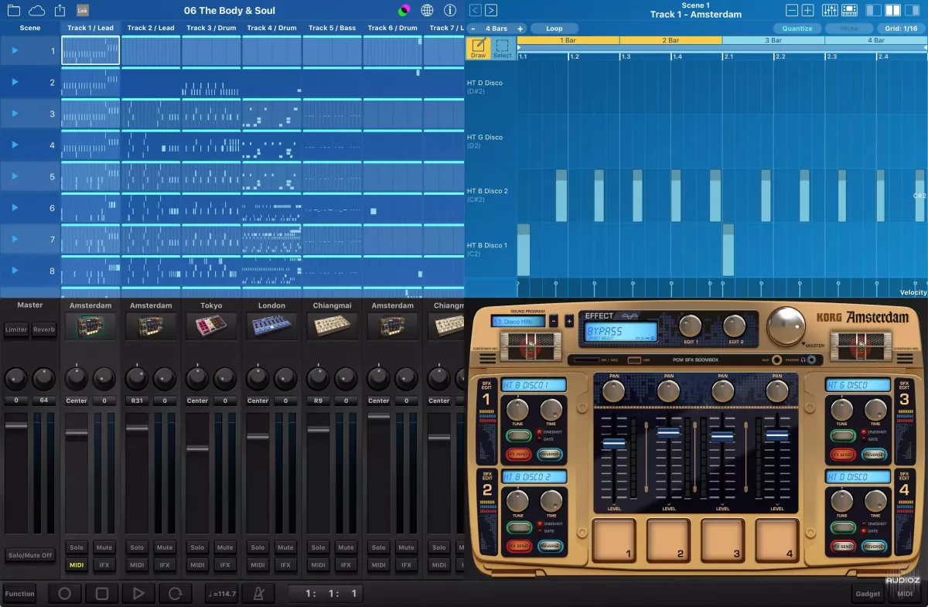Select the Track 3 / Drum header
The width and height of the screenshot is (928, 607).
click(211, 28)
